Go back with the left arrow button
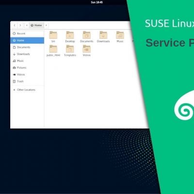Viewport: 194px width, 194px height. click(15, 25)
